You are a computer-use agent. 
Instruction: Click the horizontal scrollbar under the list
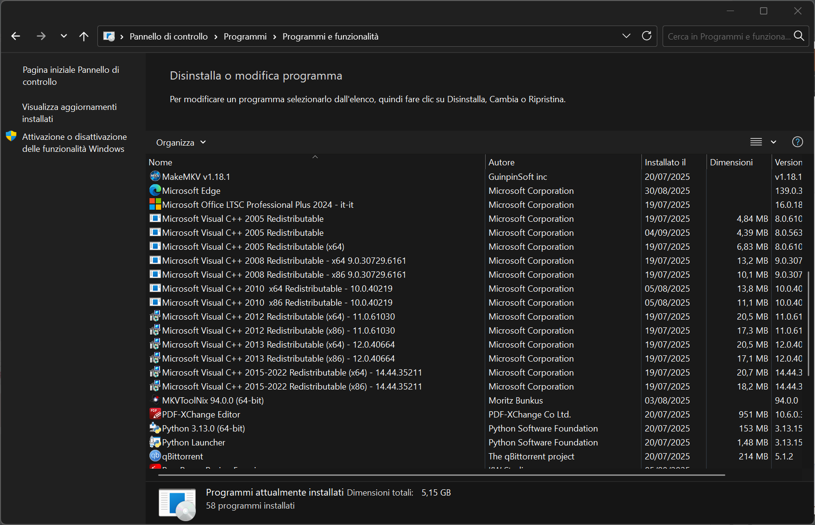point(441,475)
